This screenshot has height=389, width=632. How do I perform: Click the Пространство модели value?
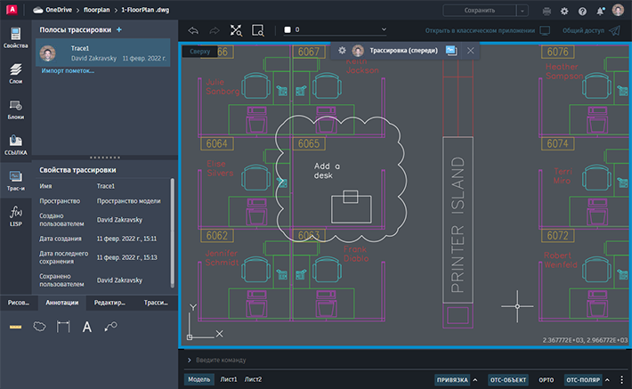[128, 201]
